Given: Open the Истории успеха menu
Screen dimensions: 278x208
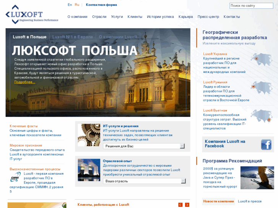Looking at the screenshot, I should tap(160, 17).
